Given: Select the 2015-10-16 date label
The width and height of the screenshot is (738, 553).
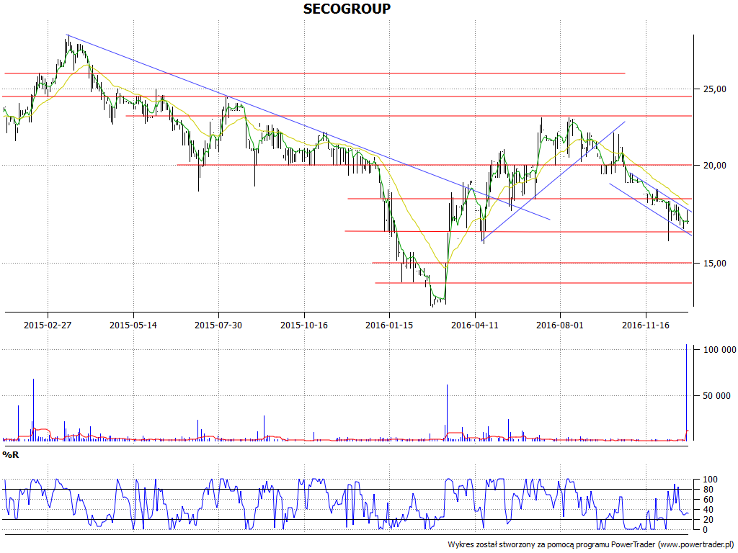Looking at the screenshot, I should click(x=304, y=325).
